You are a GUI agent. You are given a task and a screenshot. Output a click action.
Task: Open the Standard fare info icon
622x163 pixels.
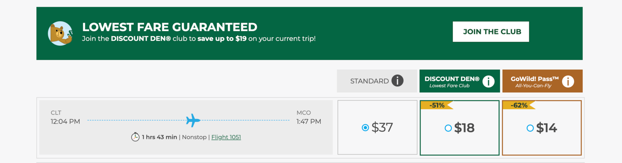point(397,81)
